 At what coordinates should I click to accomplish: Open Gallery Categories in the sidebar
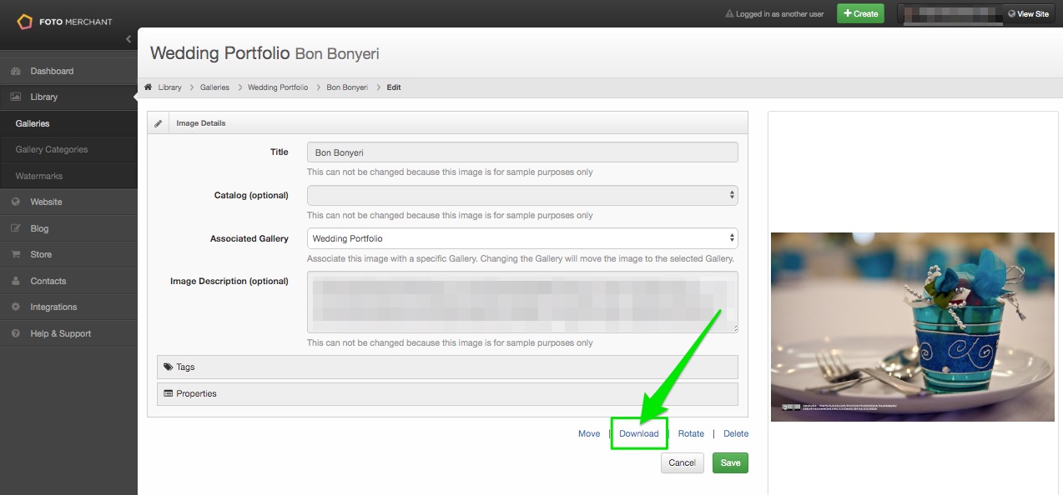coord(68,149)
